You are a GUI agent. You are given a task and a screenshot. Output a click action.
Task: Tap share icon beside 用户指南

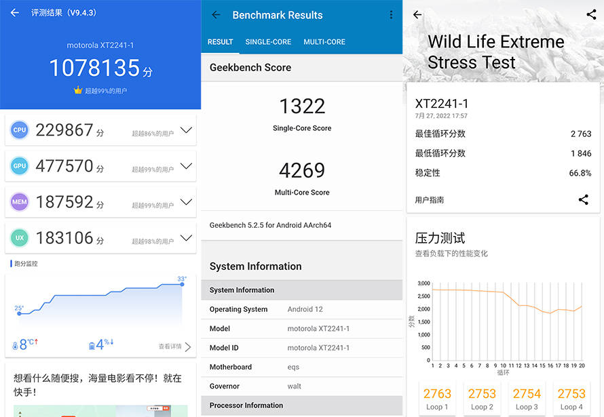[x=583, y=199]
